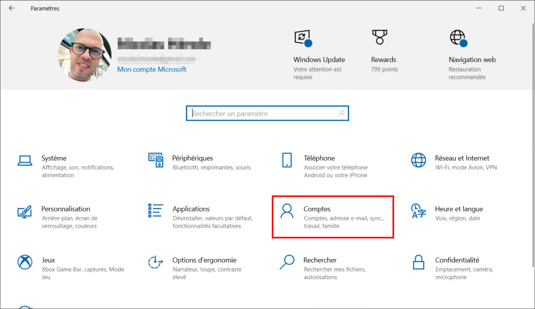535x309 pixels.
Task: Click 'Voix, région, date' description
Action: coord(458,218)
